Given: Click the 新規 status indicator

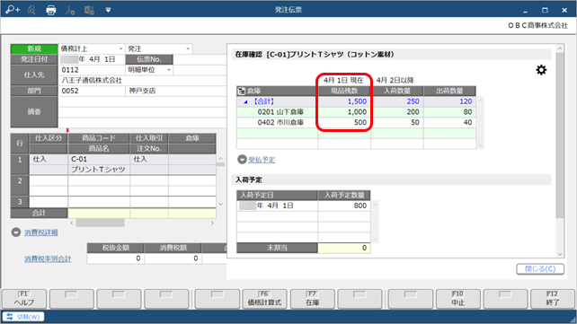Looking at the screenshot, I should click(34, 48).
